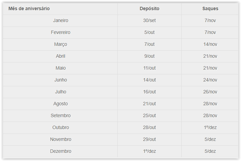Select the Agosto month cell
This screenshot has width=241, height=161.
click(x=60, y=104)
